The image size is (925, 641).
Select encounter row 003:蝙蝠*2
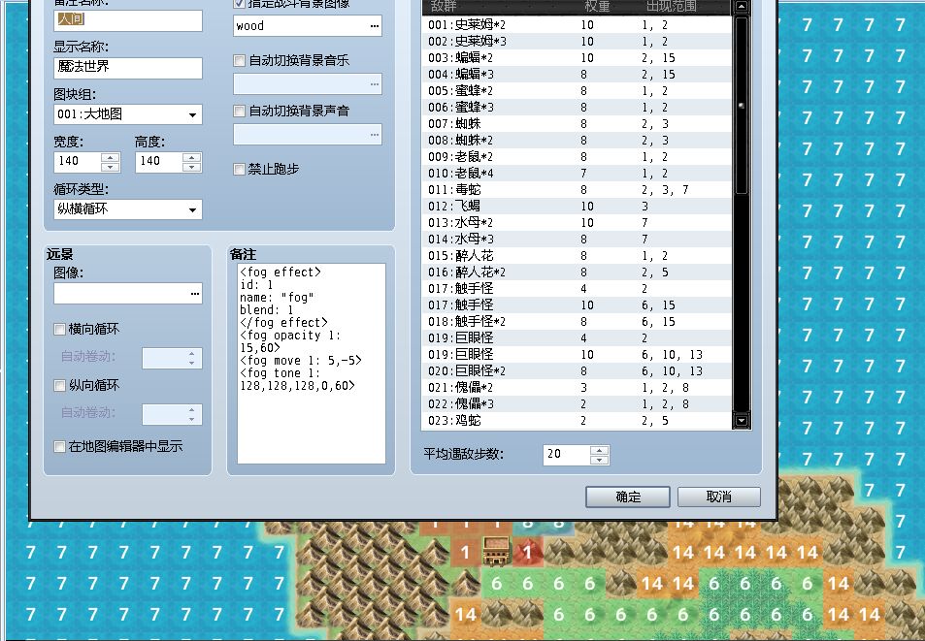click(x=578, y=58)
